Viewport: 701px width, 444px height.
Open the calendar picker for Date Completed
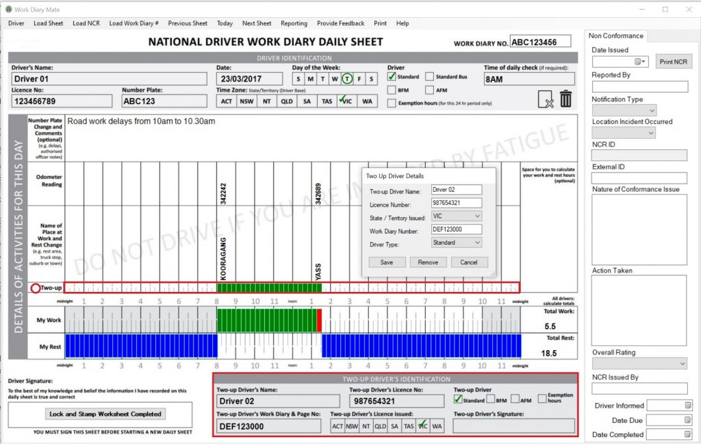coord(689,434)
